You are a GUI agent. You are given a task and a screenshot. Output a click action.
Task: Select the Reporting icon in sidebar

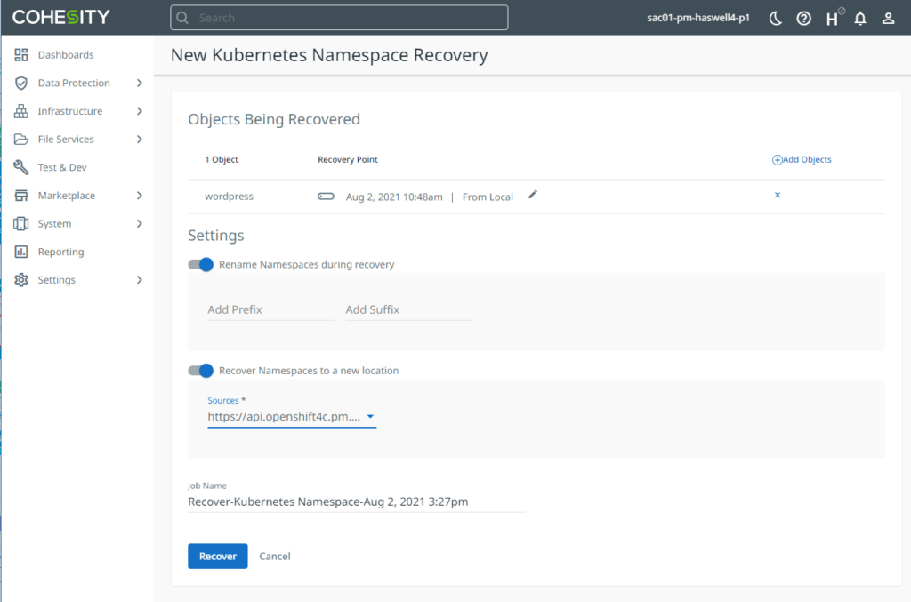coord(20,252)
